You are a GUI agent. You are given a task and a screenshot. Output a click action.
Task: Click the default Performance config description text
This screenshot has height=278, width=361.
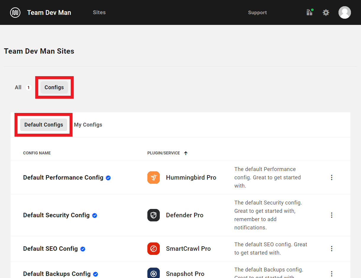click(x=267, y=178)
